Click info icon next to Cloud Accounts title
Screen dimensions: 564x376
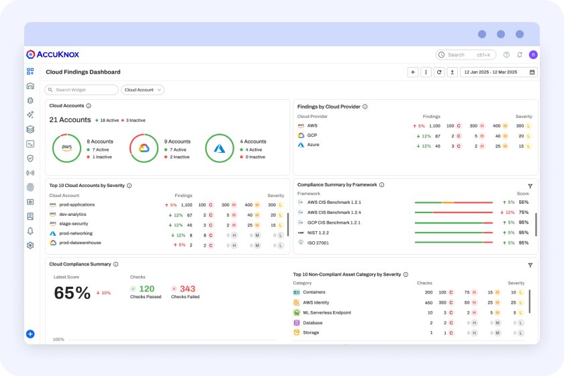click(x=89, y=106)
